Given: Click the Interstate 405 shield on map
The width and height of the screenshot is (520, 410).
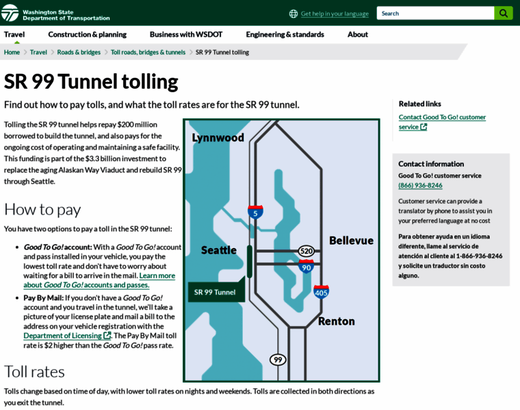Looking at the screenshot, I should tap(321, 292).
